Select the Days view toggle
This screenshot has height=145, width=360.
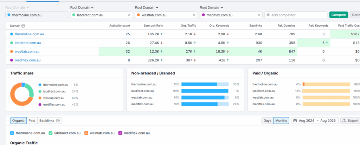(267, 121)
